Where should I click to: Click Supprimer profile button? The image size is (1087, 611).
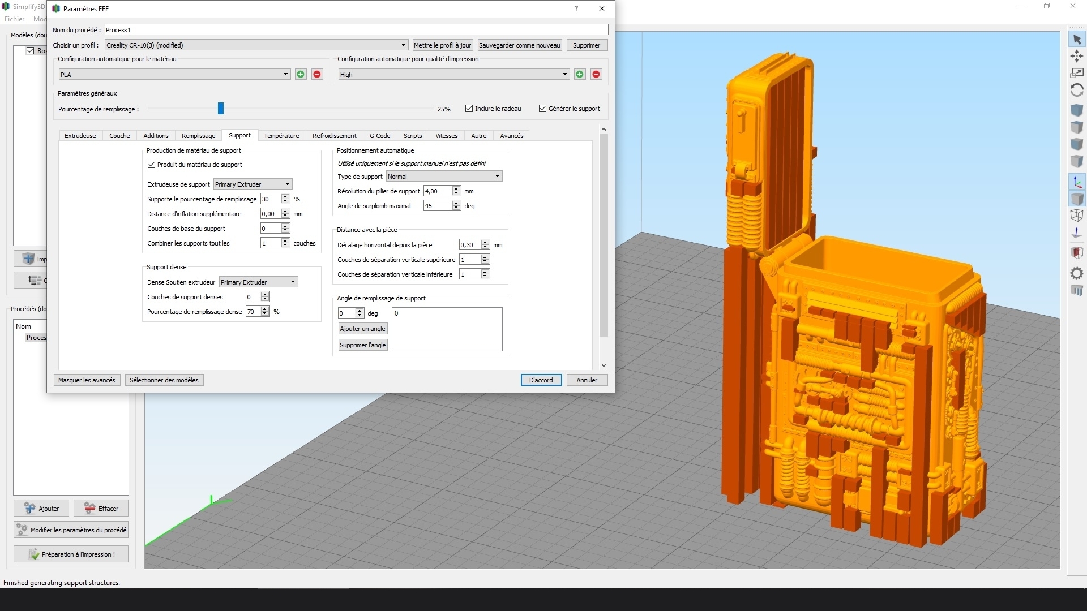[x=587, y=45]
